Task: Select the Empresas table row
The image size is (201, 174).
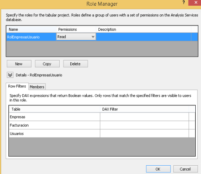Action: [54, 117]
